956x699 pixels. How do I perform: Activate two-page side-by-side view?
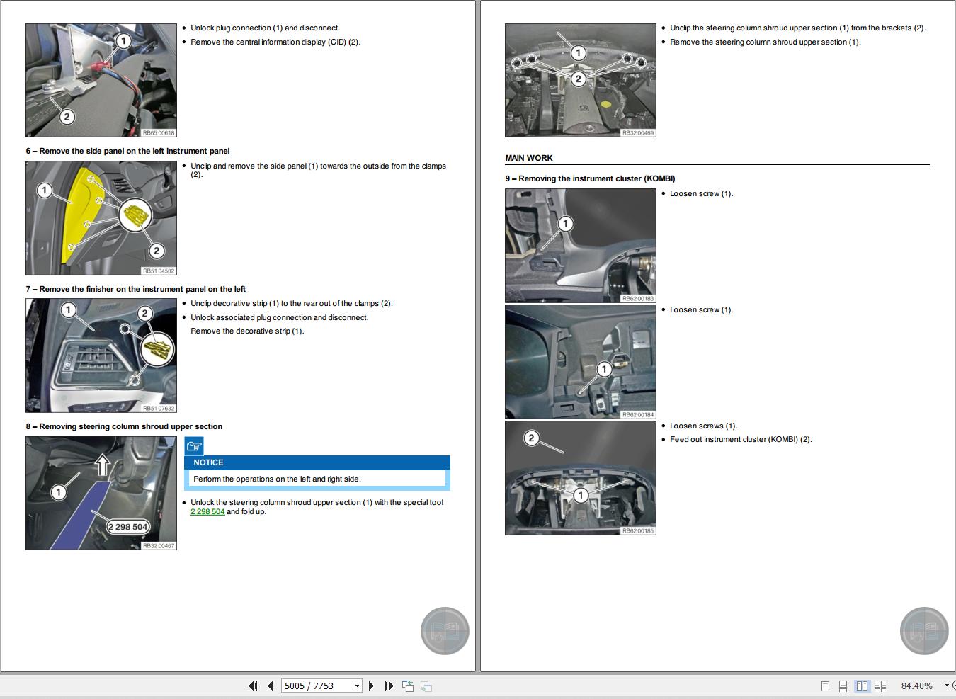coord(862,686)
